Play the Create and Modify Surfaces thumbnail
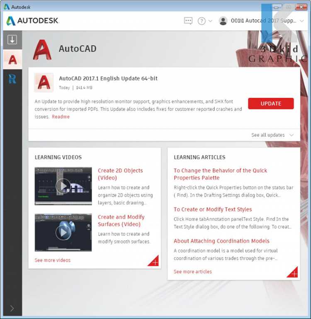This screenshot has height=319, width=311. [x=63, y=232]
